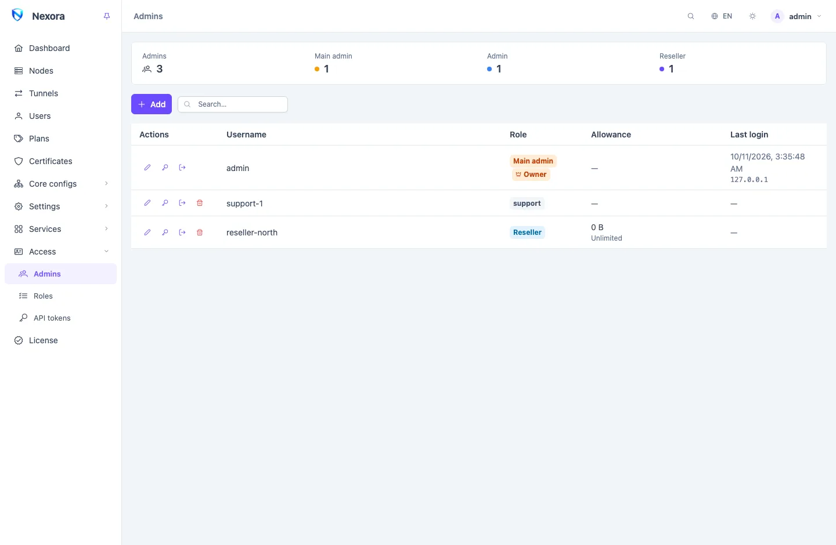Click IP address 127.0.0.1
The width and height of the screenshot is (836, 545).
(749, 180)
